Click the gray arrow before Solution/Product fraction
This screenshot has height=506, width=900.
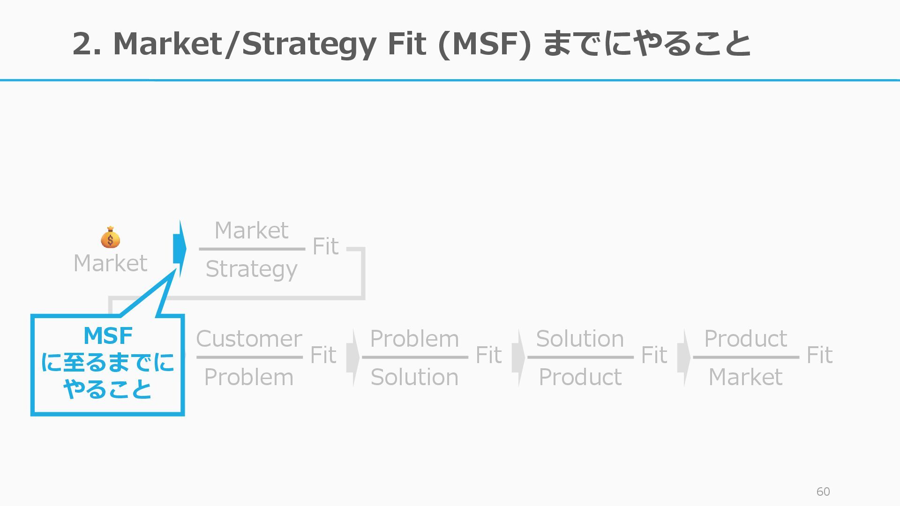(518, 357)
